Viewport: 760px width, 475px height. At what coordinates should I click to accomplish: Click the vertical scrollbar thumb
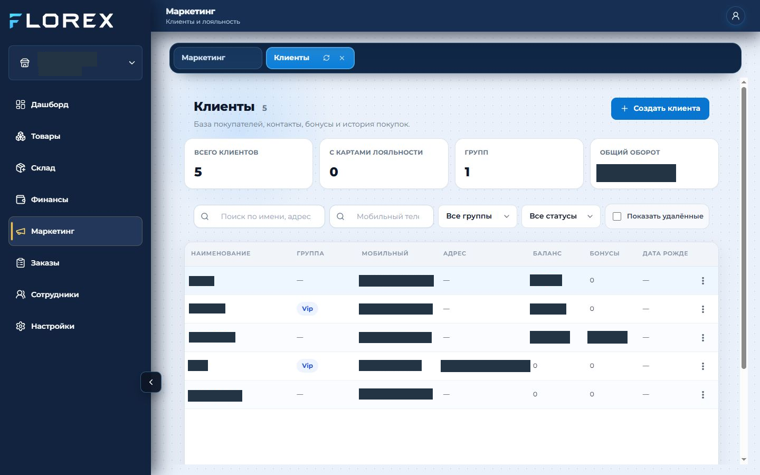(744, 228)
